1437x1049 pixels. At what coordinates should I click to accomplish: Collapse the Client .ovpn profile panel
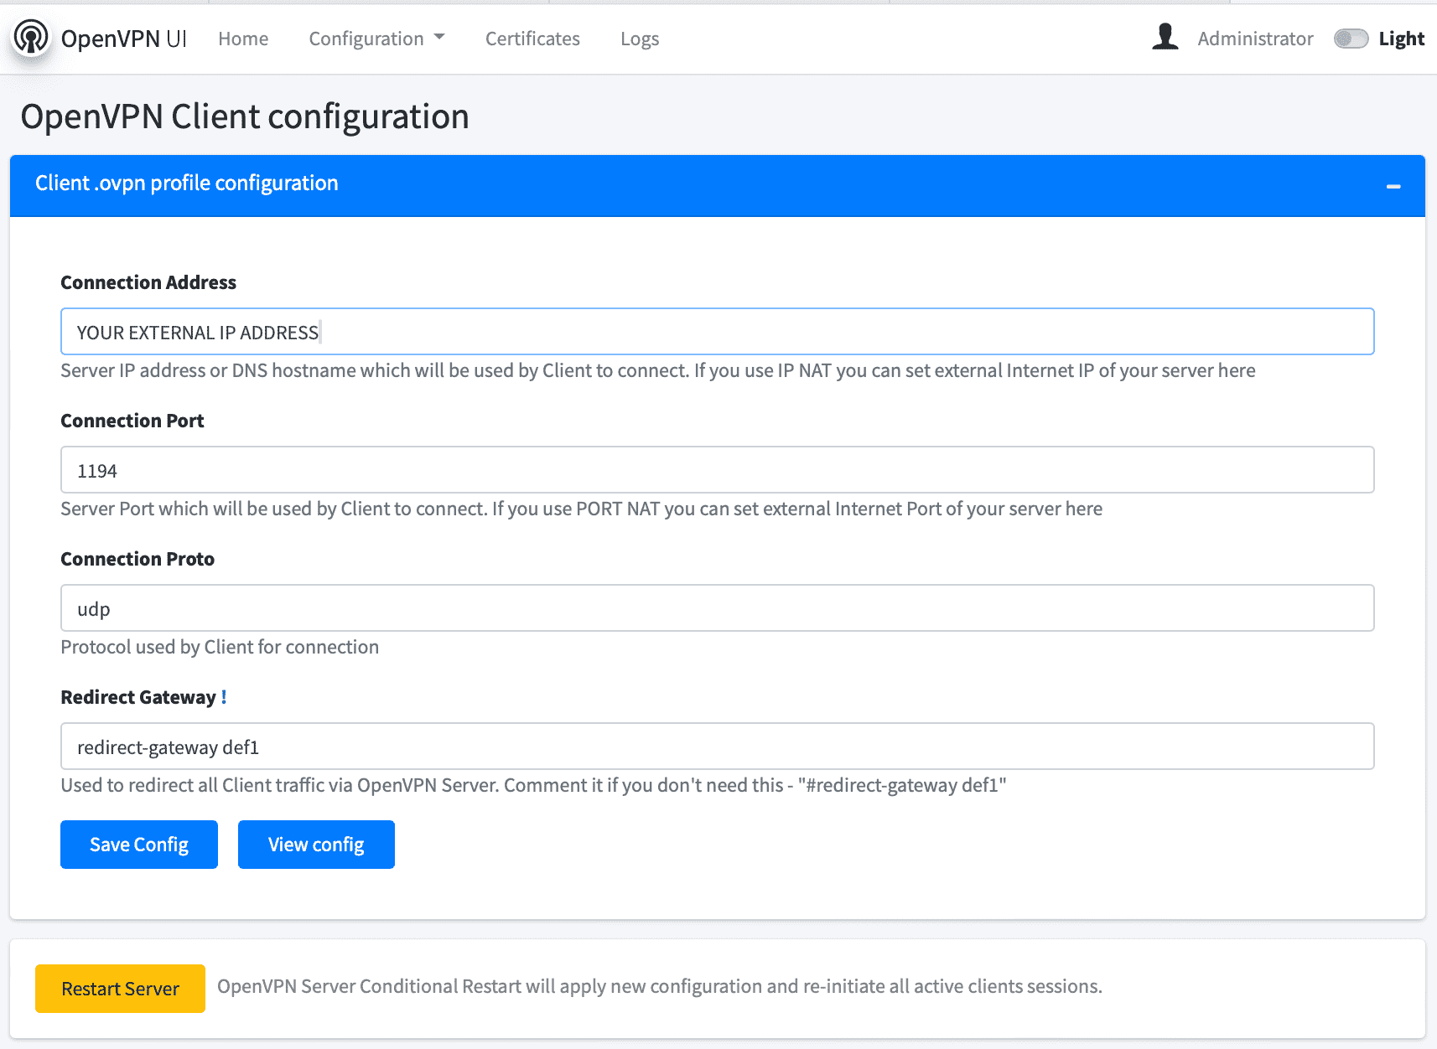point(1393,186)
